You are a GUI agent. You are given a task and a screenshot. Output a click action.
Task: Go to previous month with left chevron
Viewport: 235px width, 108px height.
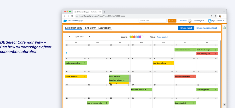tap(69, 37)
